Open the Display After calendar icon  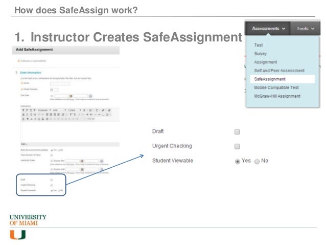(82, 161)
